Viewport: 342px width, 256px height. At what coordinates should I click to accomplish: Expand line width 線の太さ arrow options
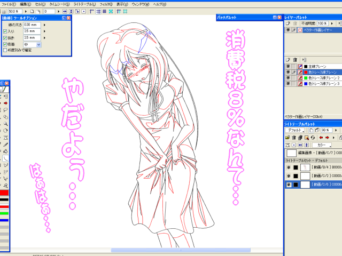click(44, 25)
